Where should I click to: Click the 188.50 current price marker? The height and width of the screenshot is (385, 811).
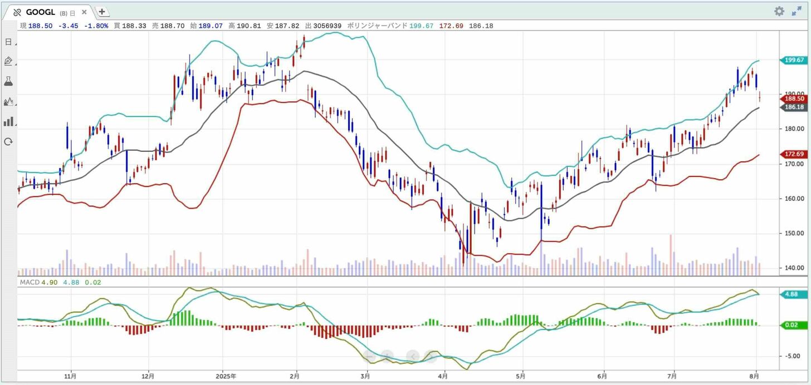[x=793, y=98]
